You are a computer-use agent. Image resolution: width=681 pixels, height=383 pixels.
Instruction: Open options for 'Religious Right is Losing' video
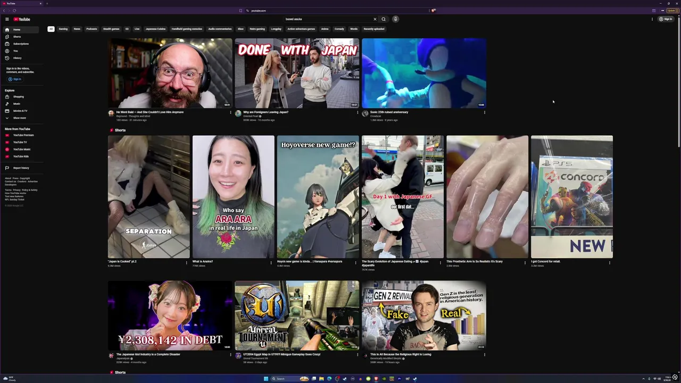(x=485, y=355)
